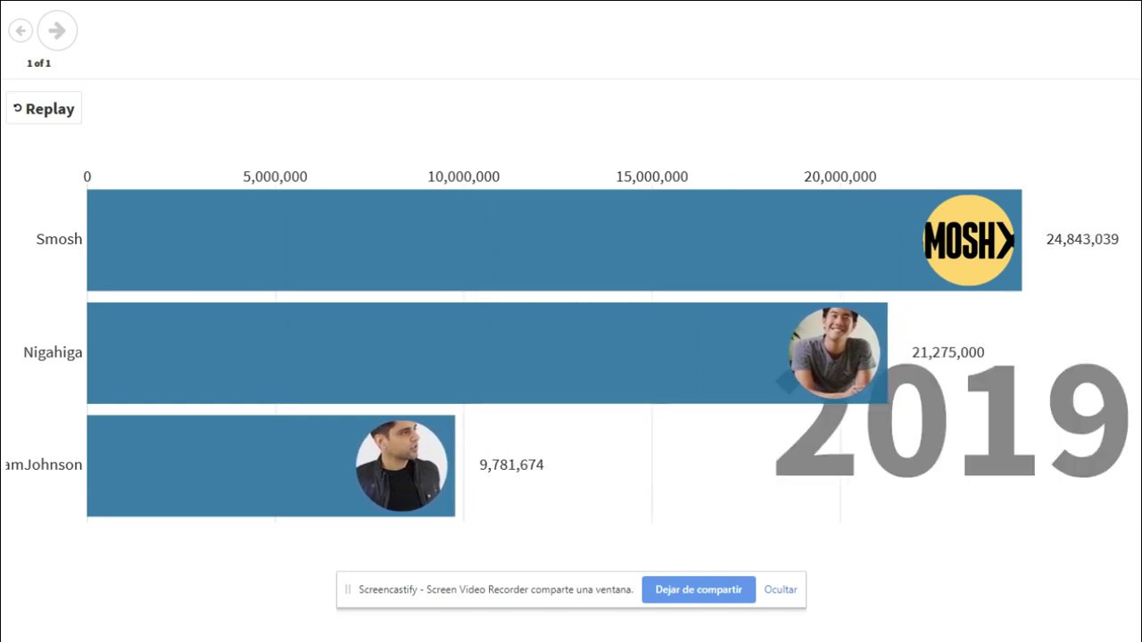Click the Smosh bar label
The width and height of the screenshot is (1142, 642).
59,239
